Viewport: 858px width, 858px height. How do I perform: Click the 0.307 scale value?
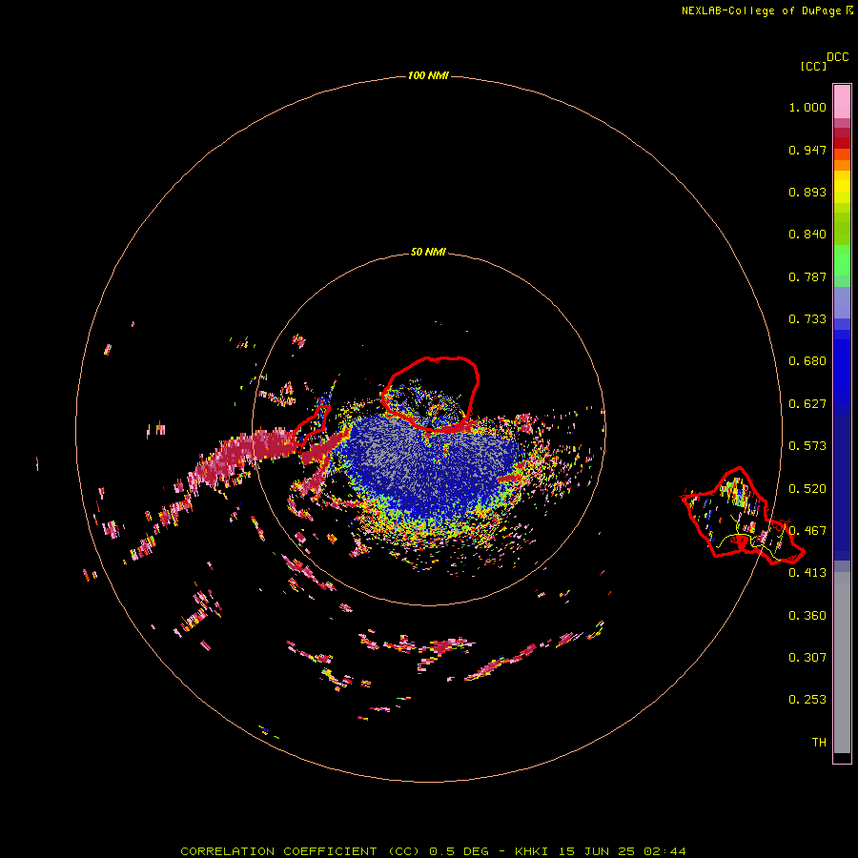(x=807, y=658)
